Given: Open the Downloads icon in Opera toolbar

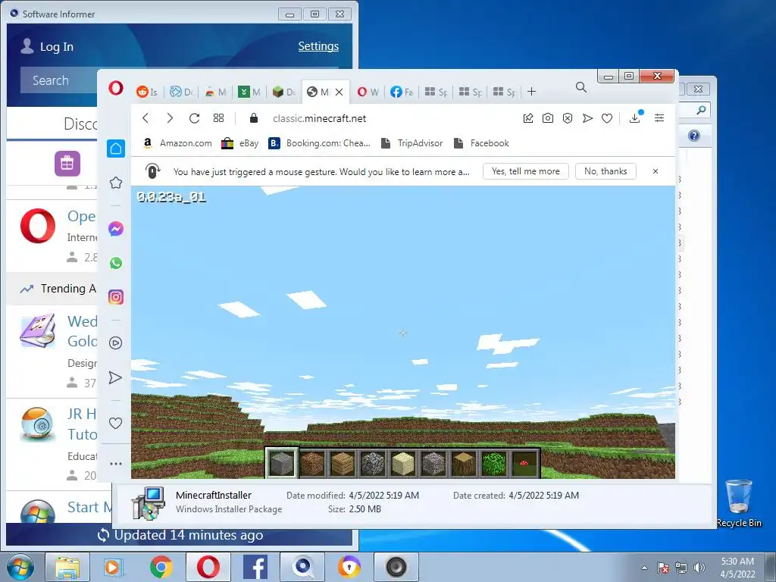Looking at the screenshot, I should click(635, 117).
